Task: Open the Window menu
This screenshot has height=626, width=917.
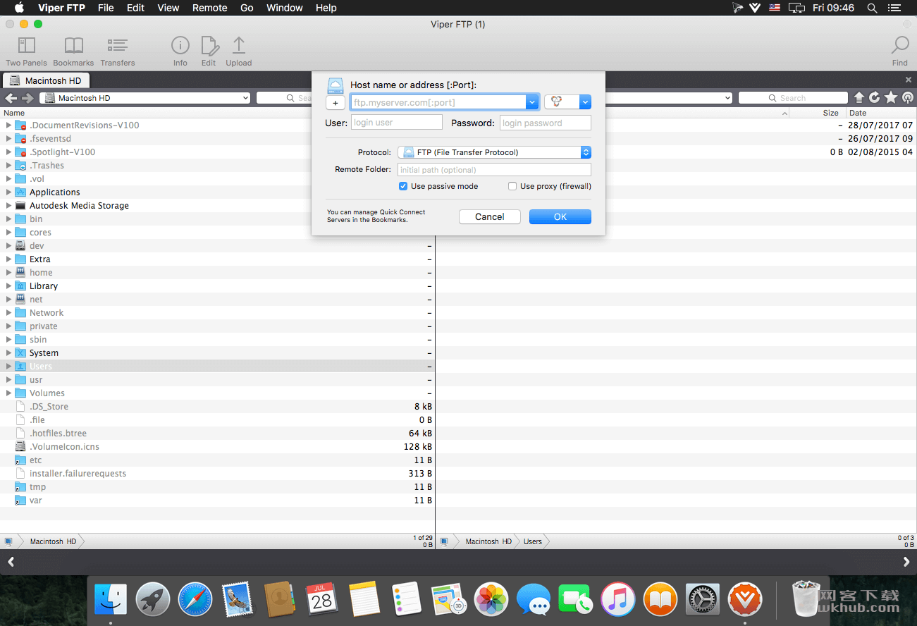Action: (x=285, y=8)
